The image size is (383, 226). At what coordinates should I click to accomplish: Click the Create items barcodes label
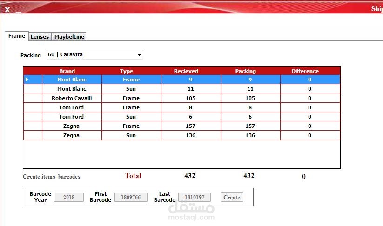52,176
